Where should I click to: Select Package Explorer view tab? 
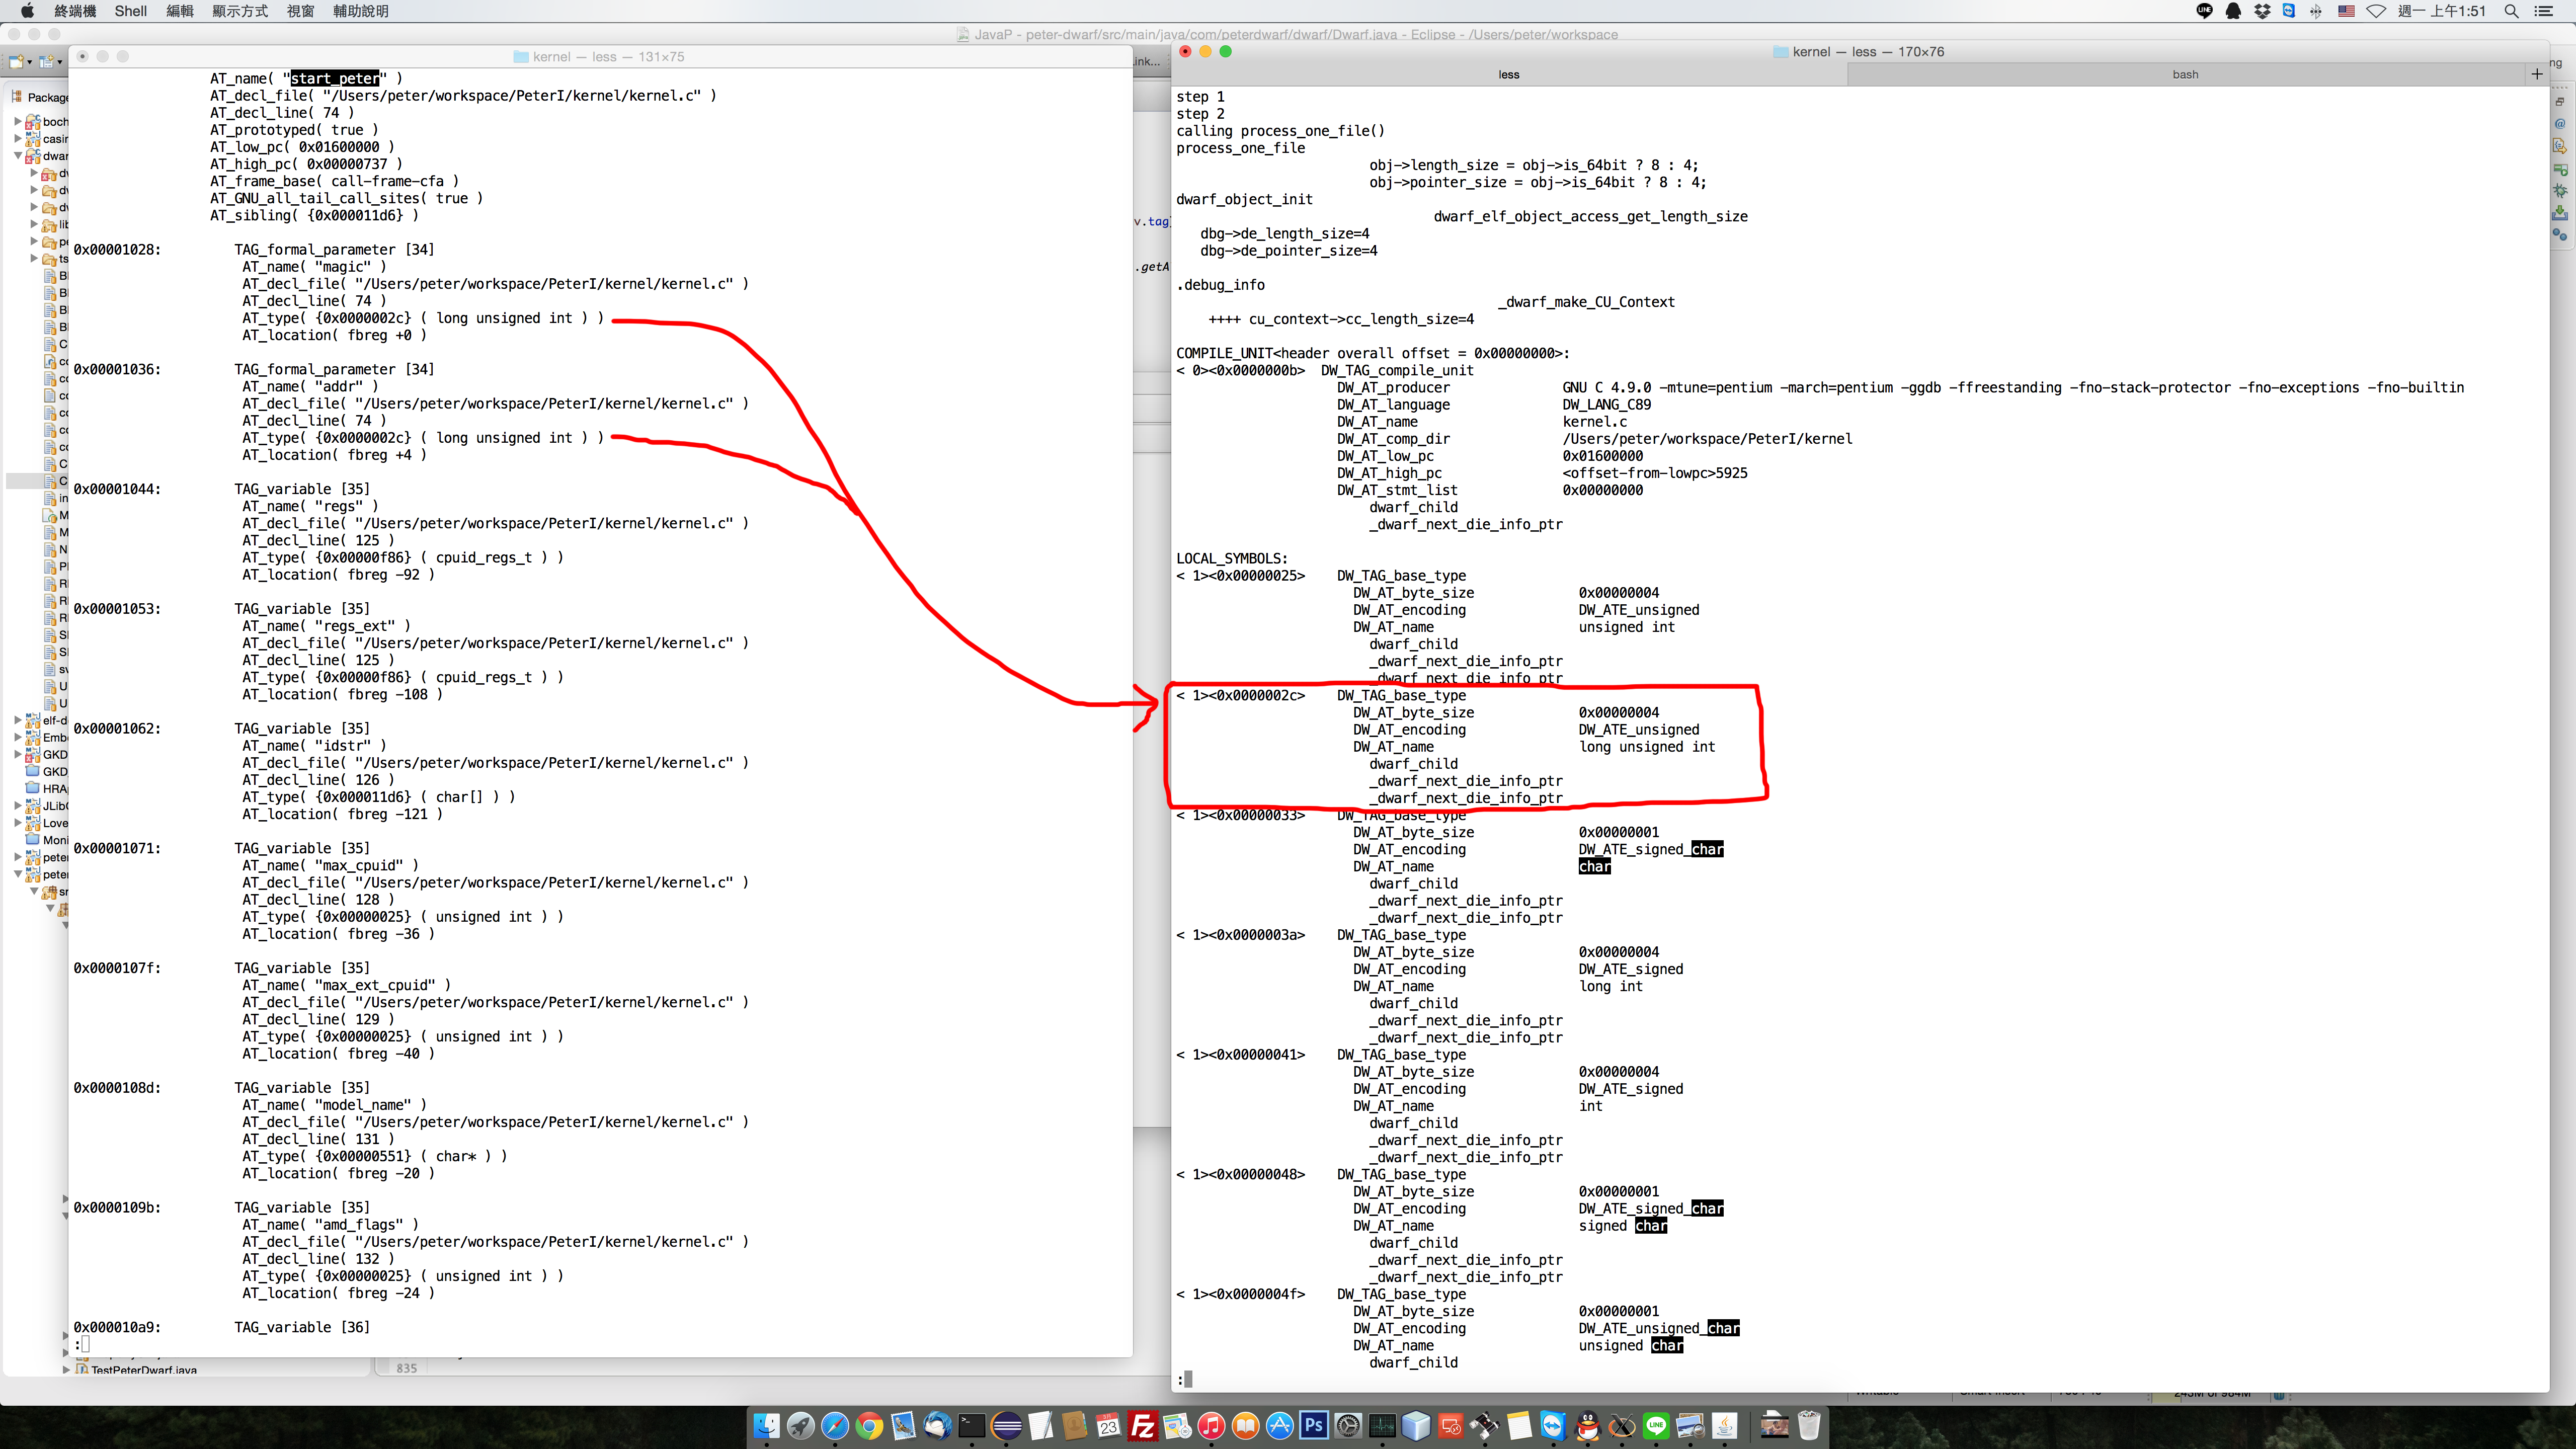point(40,97)
